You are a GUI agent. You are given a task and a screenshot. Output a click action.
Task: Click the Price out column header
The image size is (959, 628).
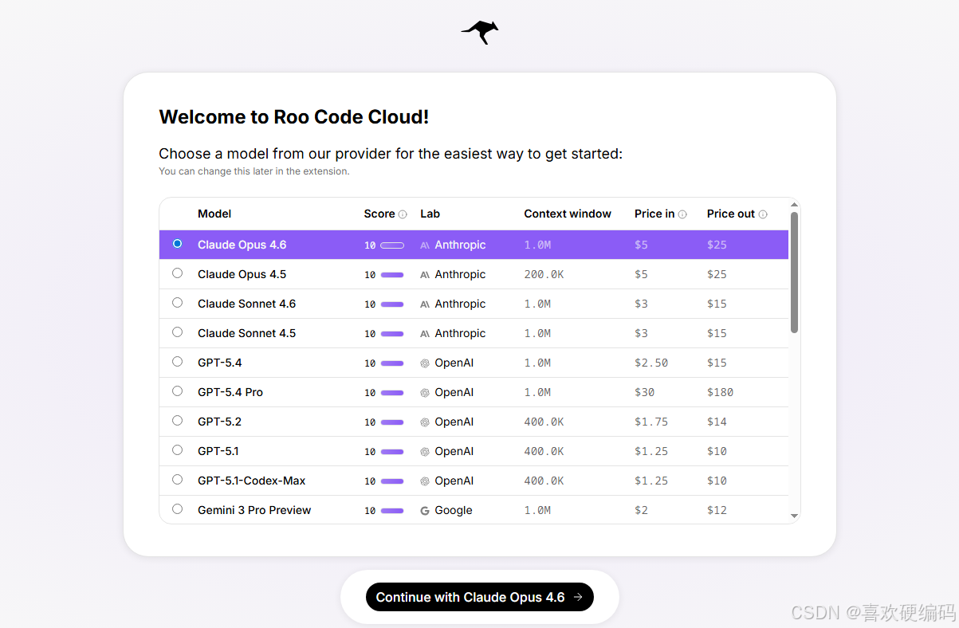click(x=731, y=214)
